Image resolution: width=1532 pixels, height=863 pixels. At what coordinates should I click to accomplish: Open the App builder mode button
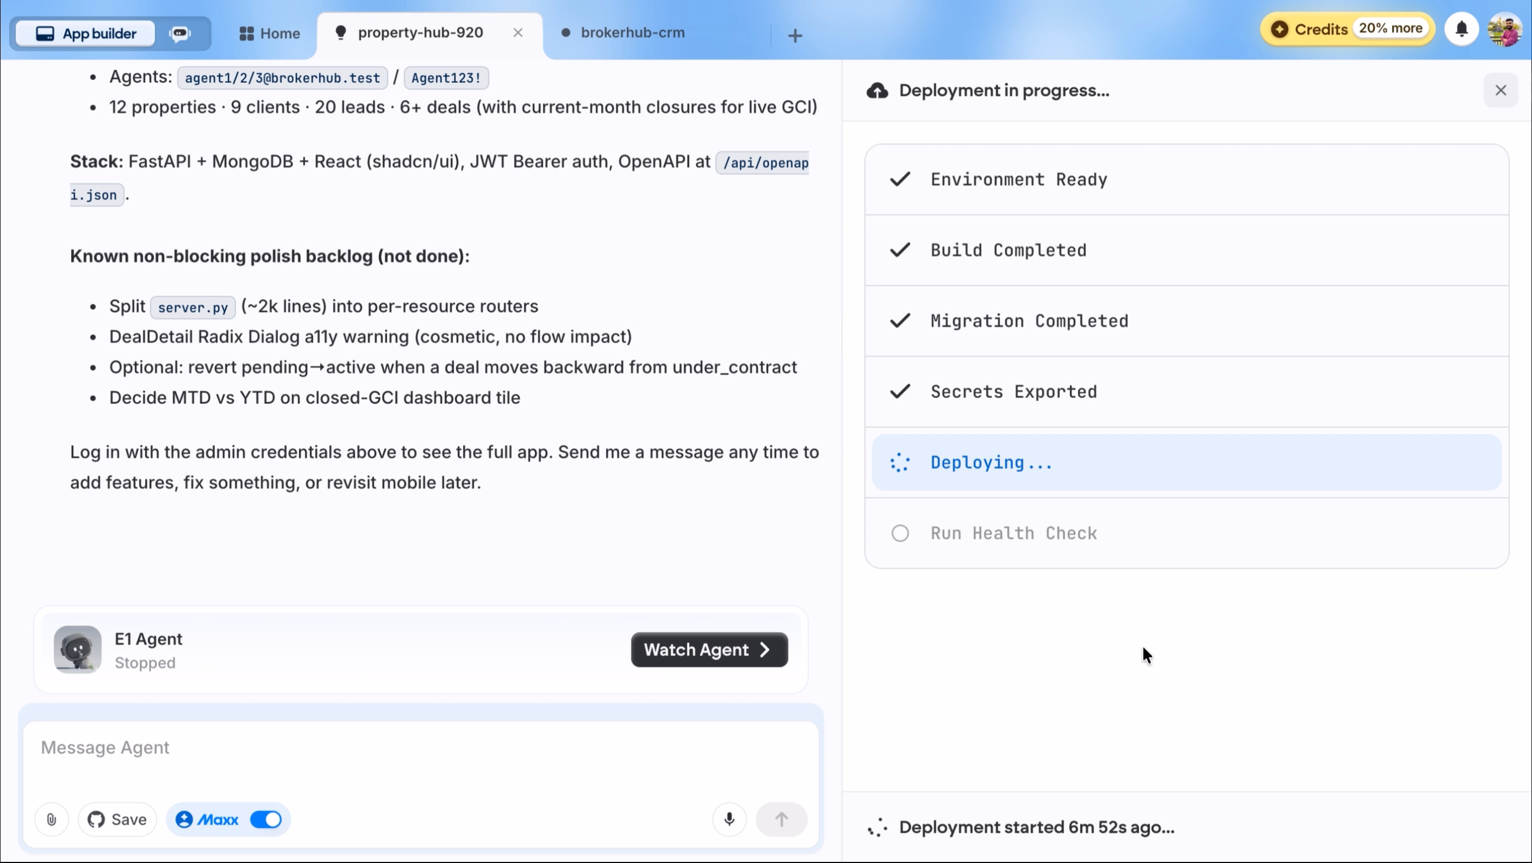pos(85,33)
